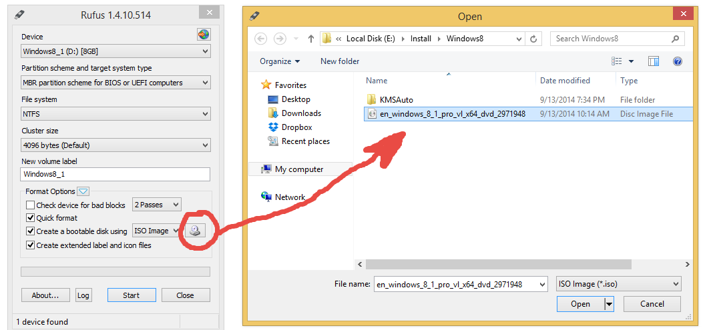
Task: Click Windows8 in the address breadcrumb
Action: click(465, 39)
